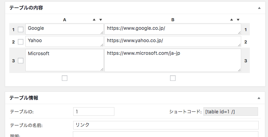Click the yahoo.co.jp URL cell
The width and height of the screenshot is (268, 137).
coord(173,41)
